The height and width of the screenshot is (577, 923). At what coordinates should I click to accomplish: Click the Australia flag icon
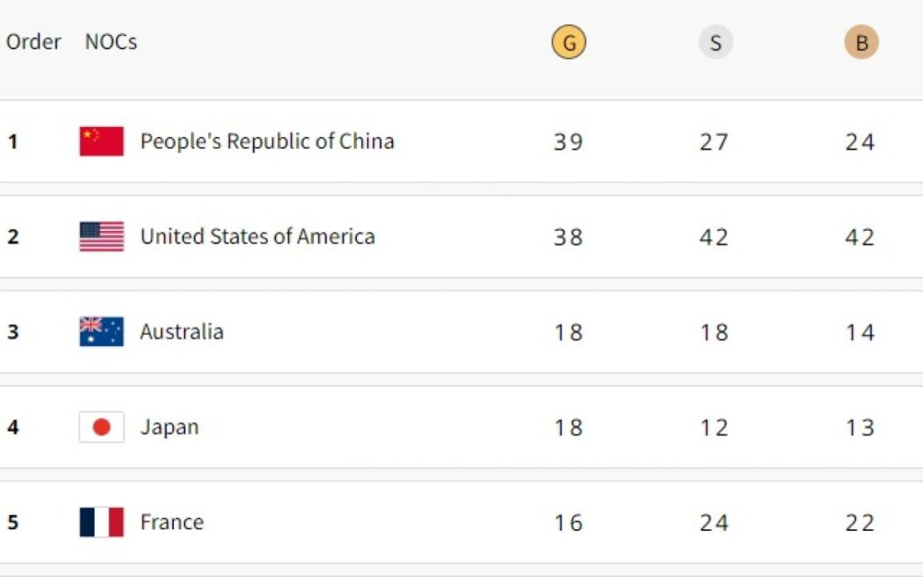pos(101,332)
